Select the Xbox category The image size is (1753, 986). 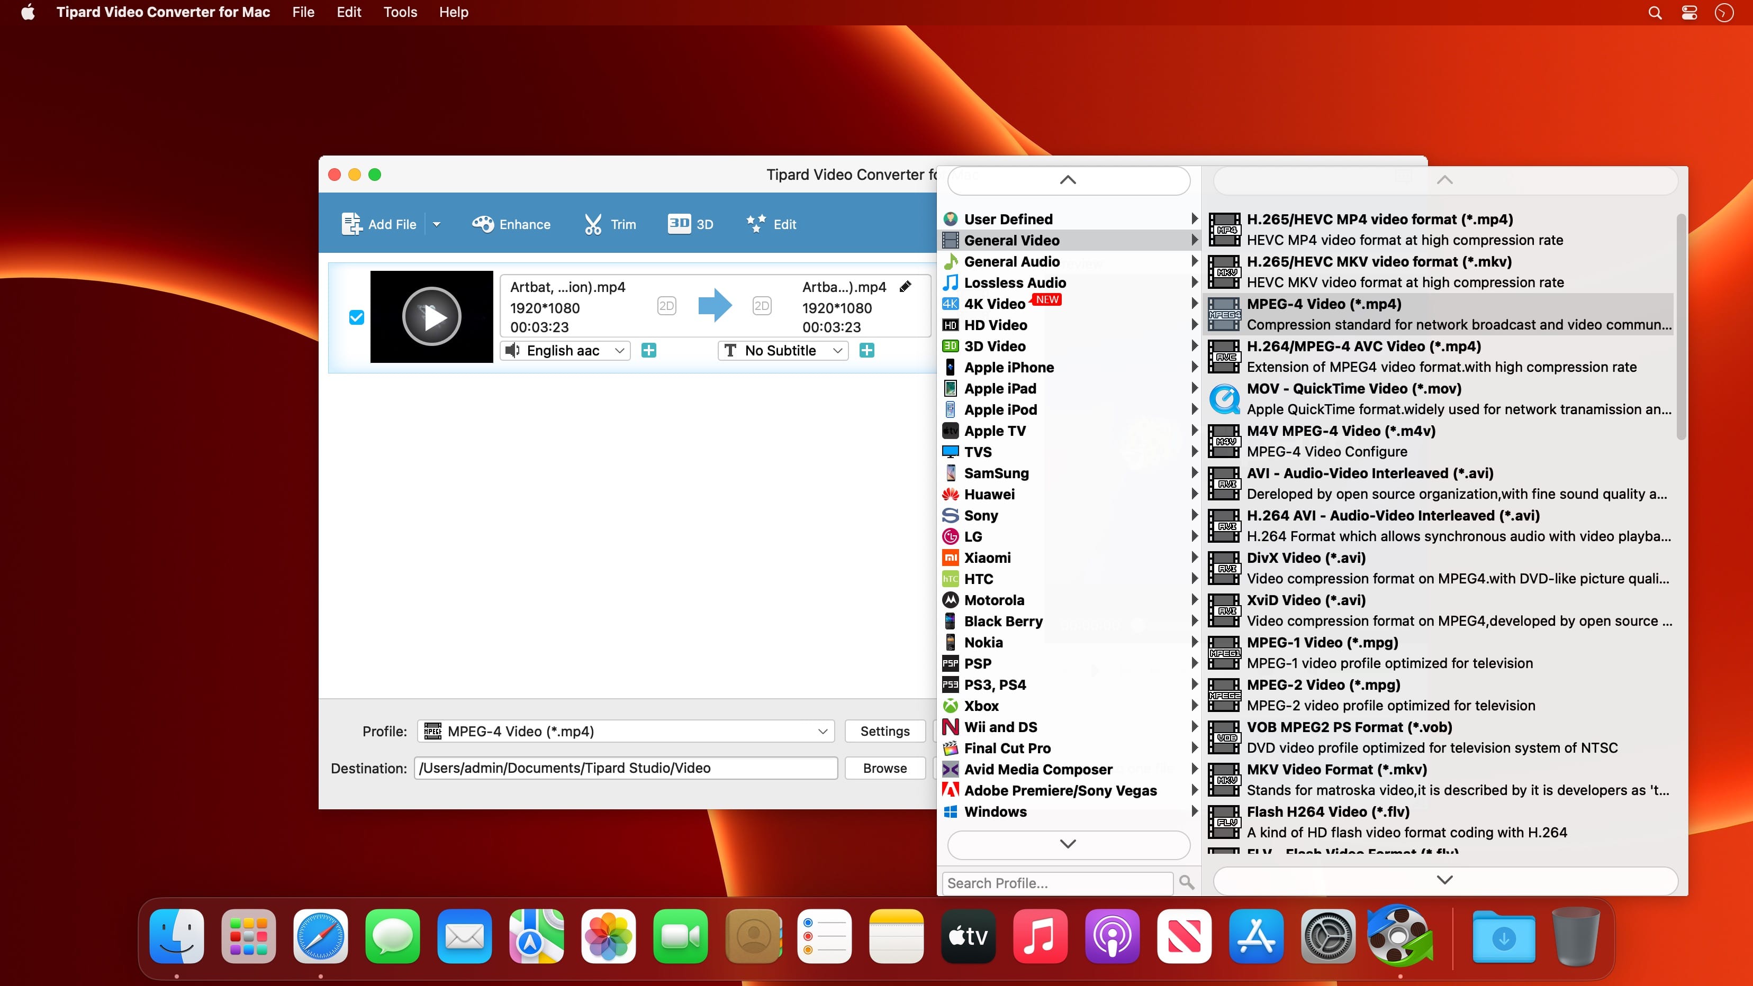(1070, 706)
